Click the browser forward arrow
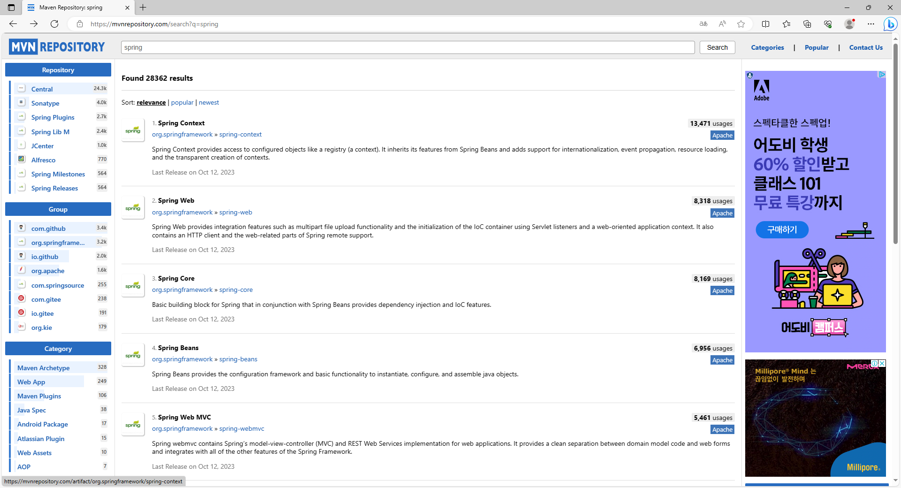This screenshot has width=901, height=488. (34, 24)
